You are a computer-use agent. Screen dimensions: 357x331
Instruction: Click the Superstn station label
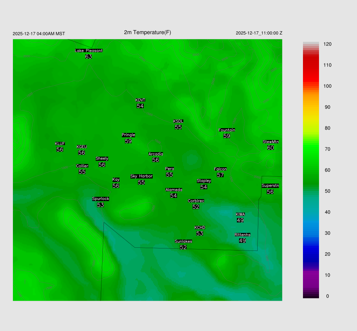(x=270, y=186)
